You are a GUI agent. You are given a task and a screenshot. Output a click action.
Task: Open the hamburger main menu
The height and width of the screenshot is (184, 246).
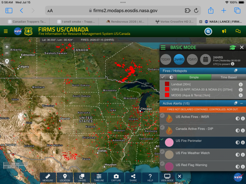[x=6, y=31]
